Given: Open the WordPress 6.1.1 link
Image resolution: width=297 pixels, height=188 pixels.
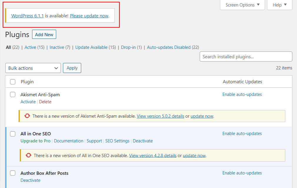Looking at the screenshot, I should 27,16.
